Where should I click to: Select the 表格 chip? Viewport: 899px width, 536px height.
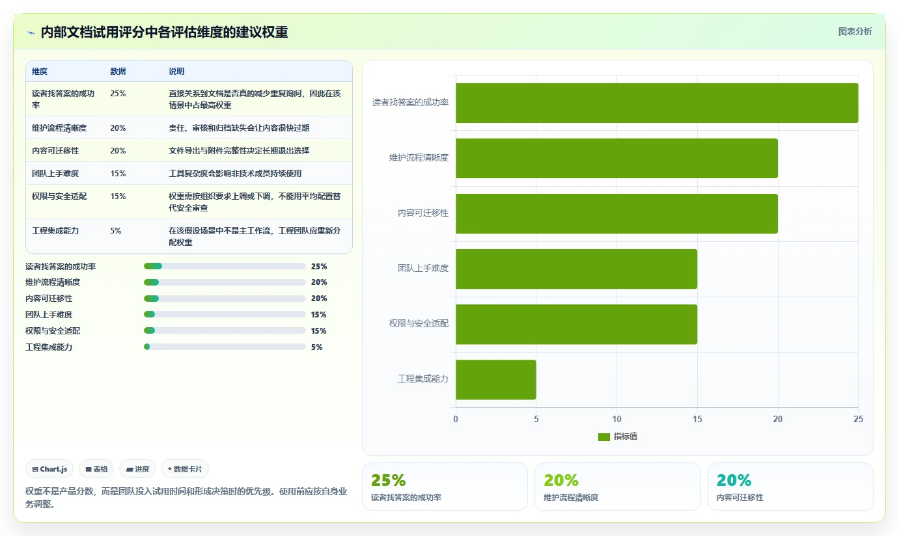tap(96, 469)
